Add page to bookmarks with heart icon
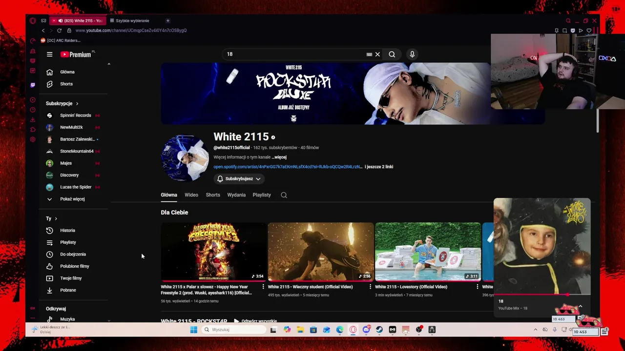The height and width of the screenshot is (351, 625). point(589,30)
